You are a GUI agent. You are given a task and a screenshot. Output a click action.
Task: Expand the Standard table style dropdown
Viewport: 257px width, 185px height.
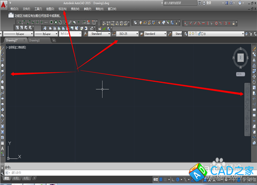(x=165, y=34)
